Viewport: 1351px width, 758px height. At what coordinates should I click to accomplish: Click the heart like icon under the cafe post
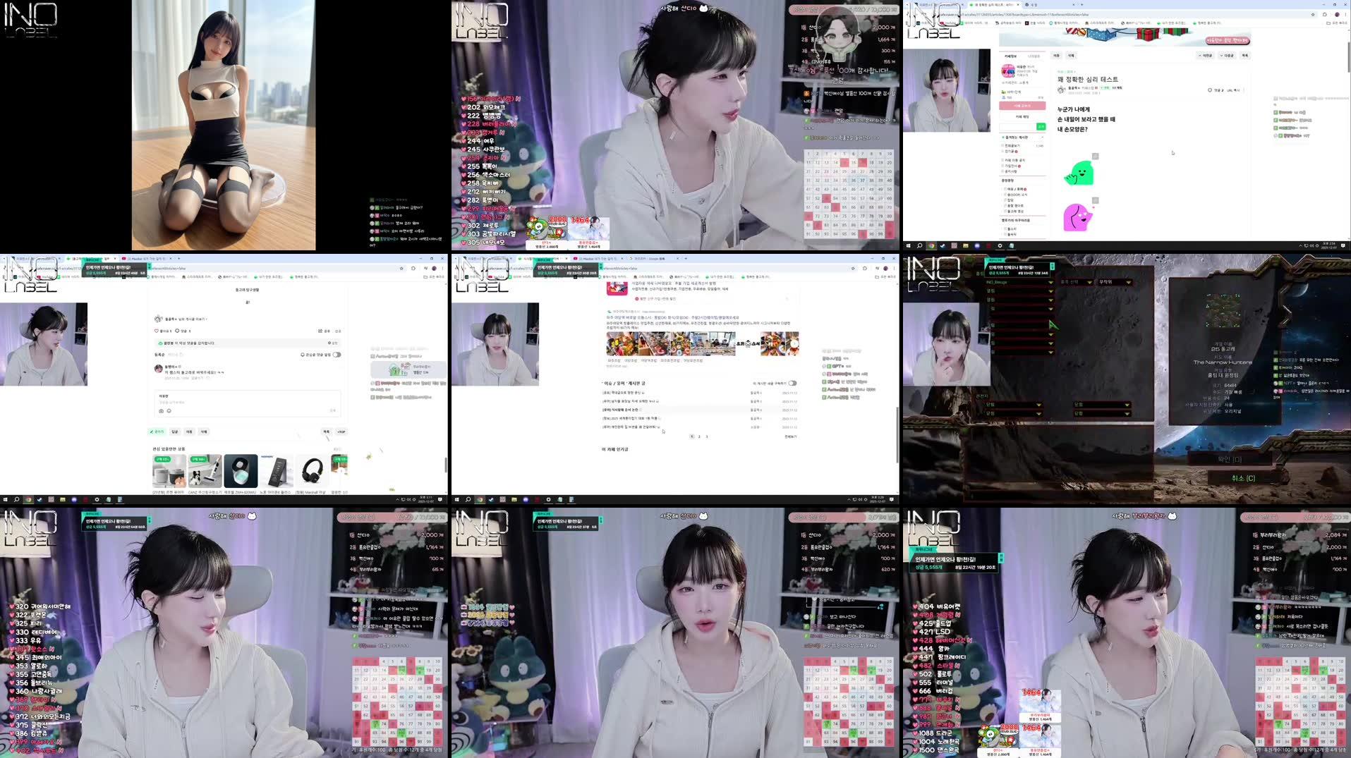[x=156, y=331]
